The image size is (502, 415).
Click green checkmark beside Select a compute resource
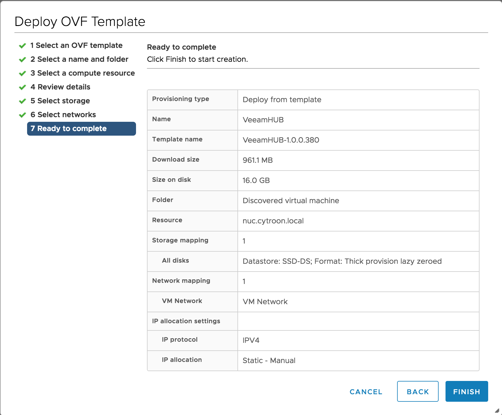(22, 73)
